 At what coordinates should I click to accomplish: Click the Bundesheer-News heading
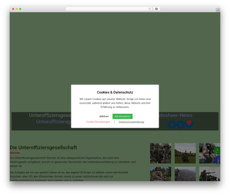[x=176, y=115]
